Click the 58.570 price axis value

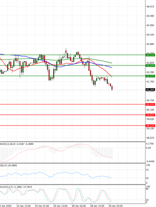click(x=150, y=138)
